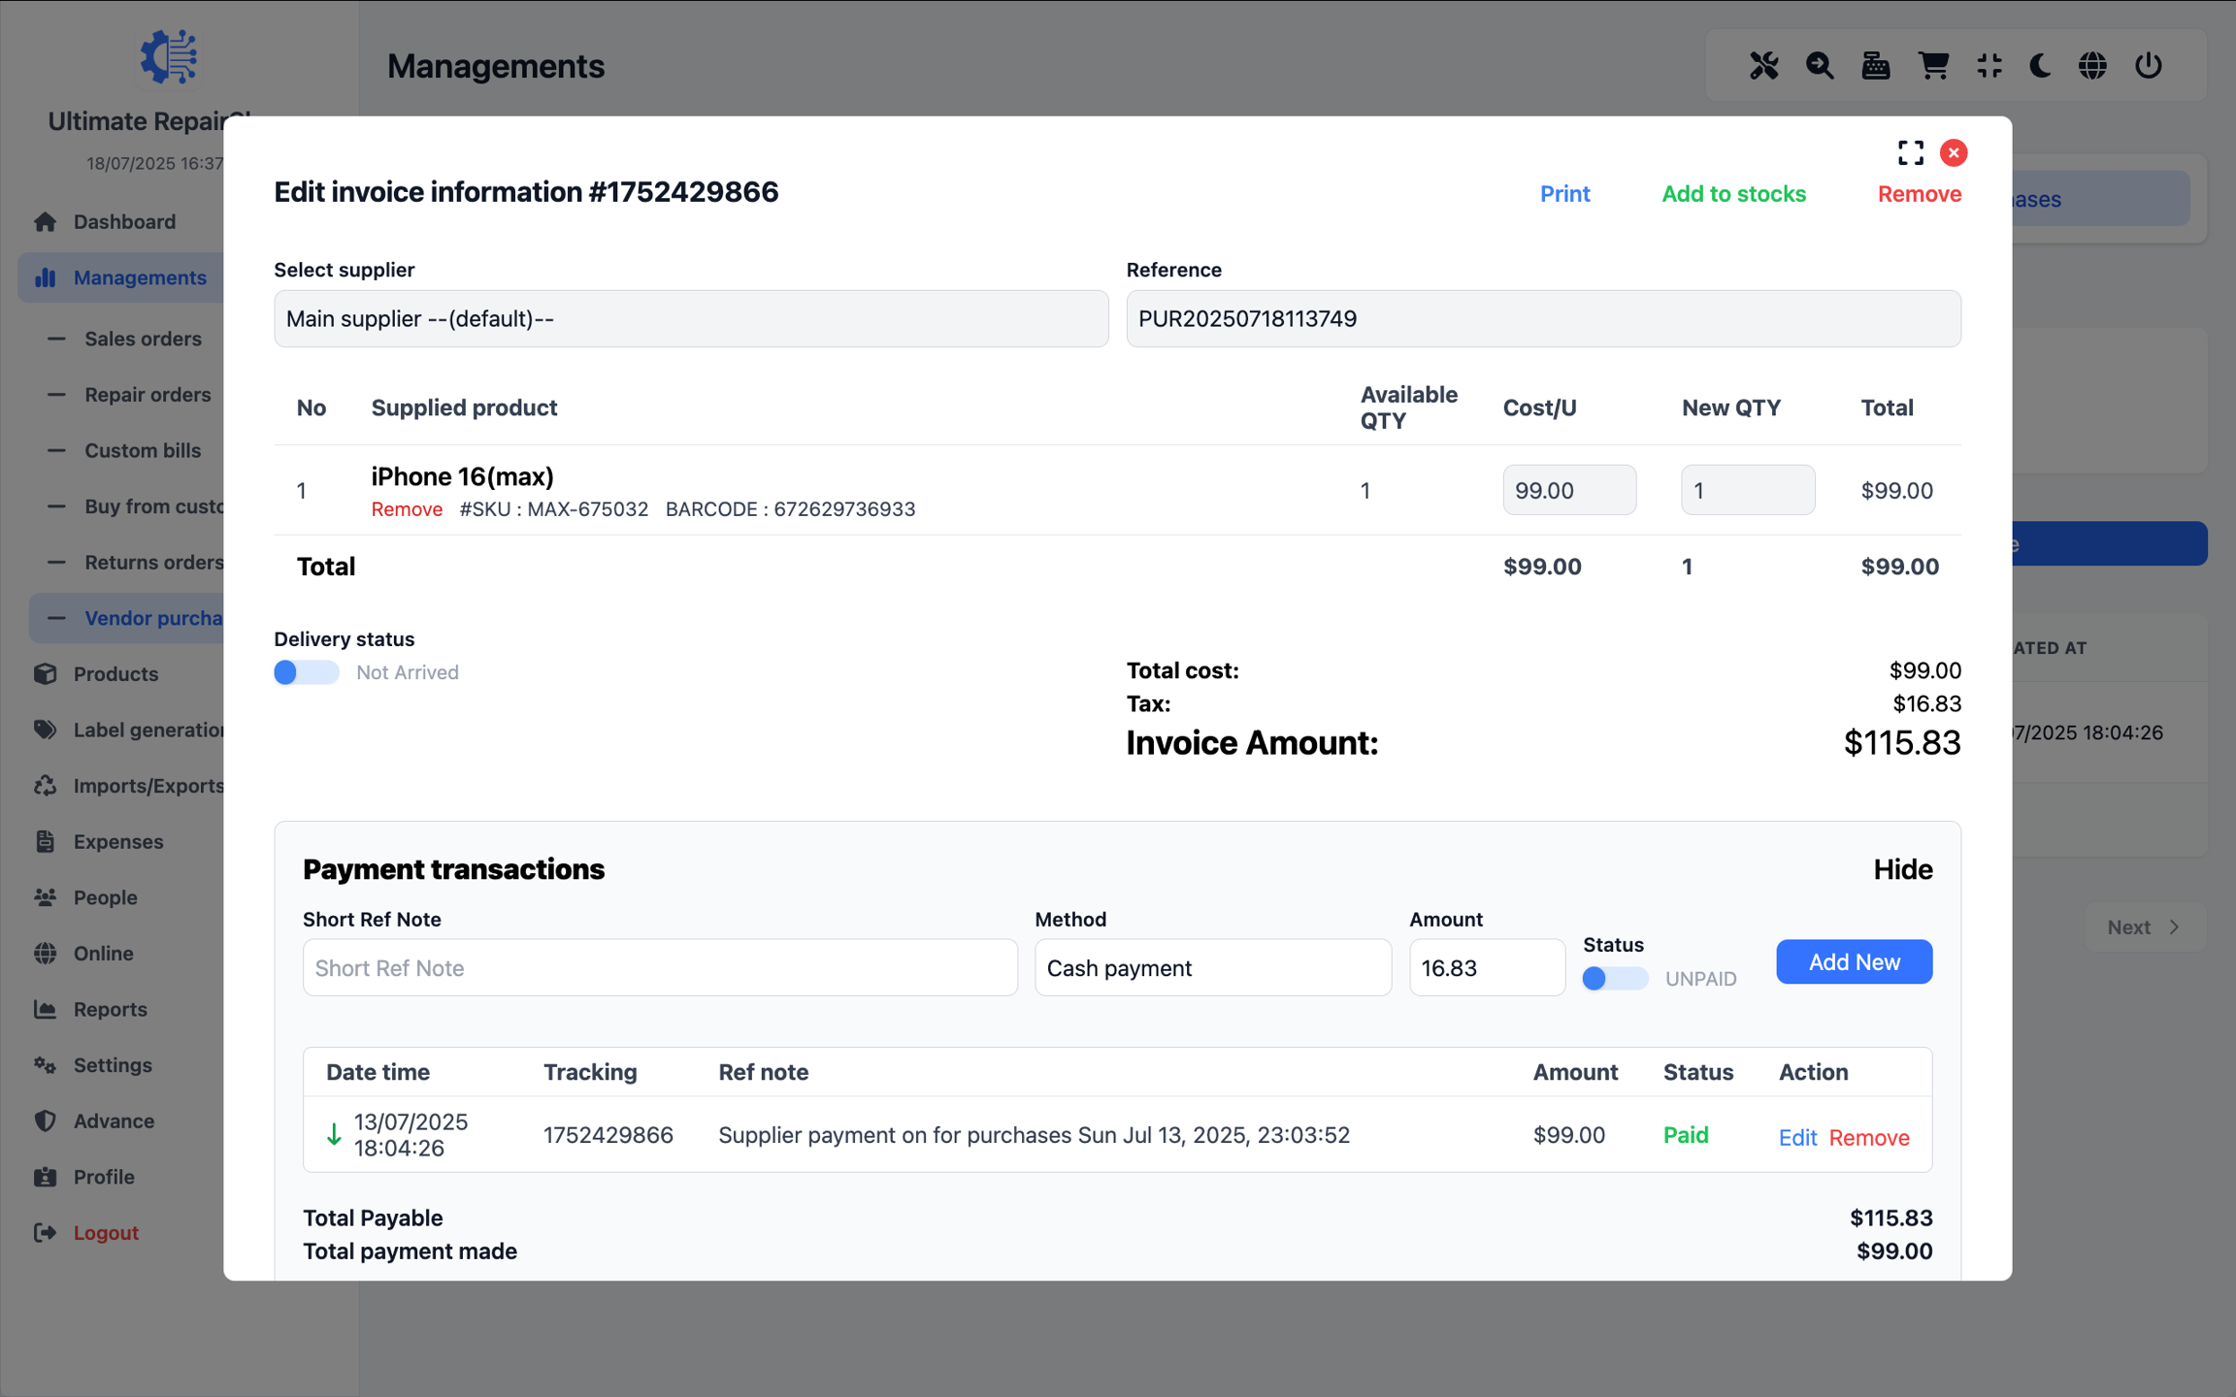Screen dimensions: 2236x1397
Task: Open the Cash payment method dropdown
Action: click(1212, 967)
